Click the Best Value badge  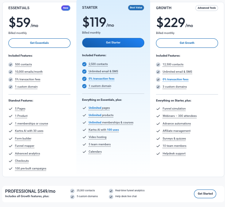point(136,8)
